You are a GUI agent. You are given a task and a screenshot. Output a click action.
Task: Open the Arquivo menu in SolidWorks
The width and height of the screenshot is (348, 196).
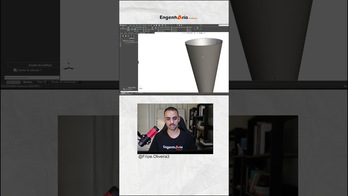click(x=130, y=25)
